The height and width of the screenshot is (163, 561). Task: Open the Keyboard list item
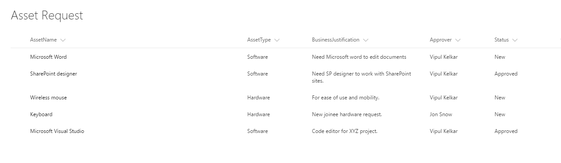pos(41,114)
